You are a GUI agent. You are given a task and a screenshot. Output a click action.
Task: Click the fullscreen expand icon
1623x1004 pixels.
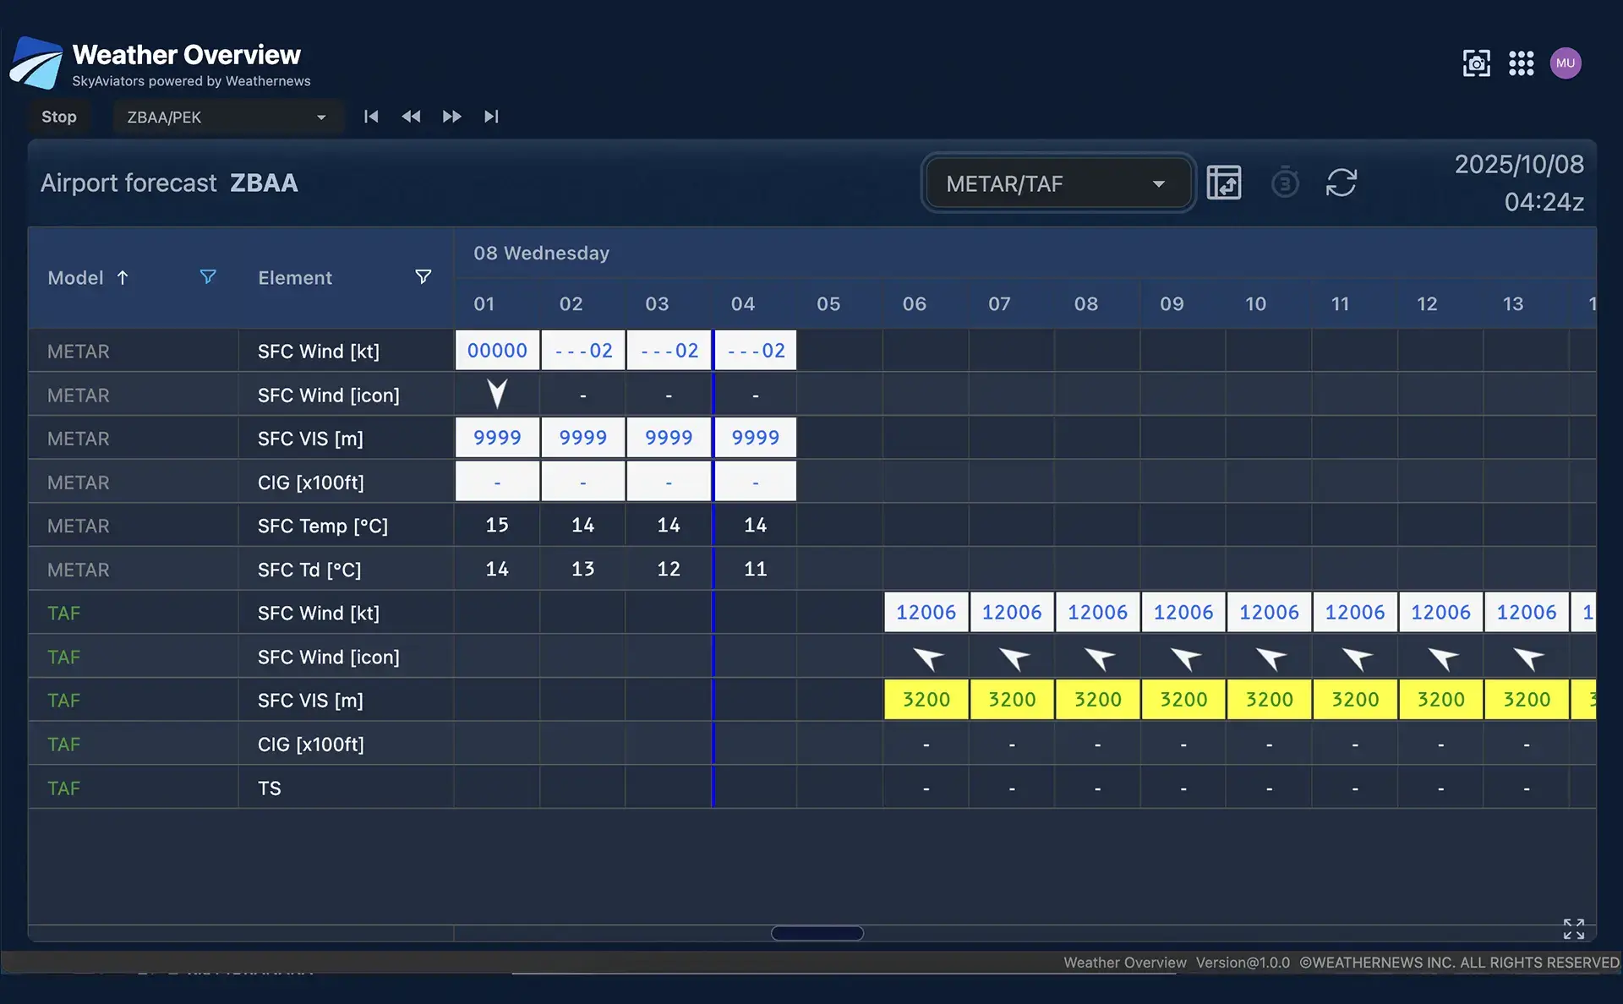(x=1573, y=929)
